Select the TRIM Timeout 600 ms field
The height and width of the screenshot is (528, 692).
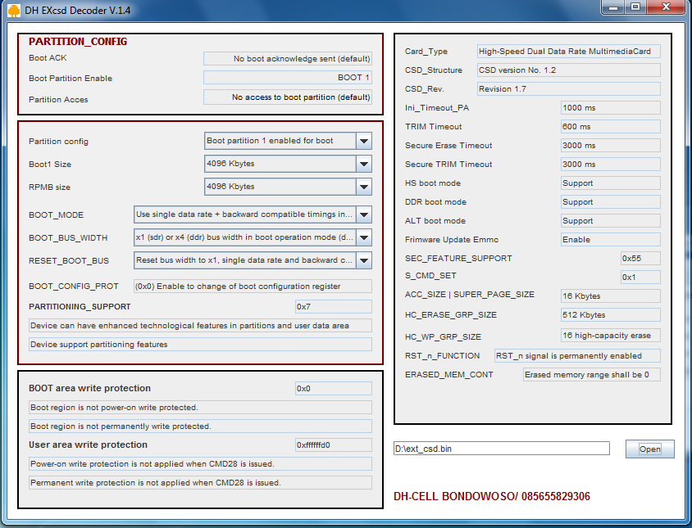tap(611, 127)
